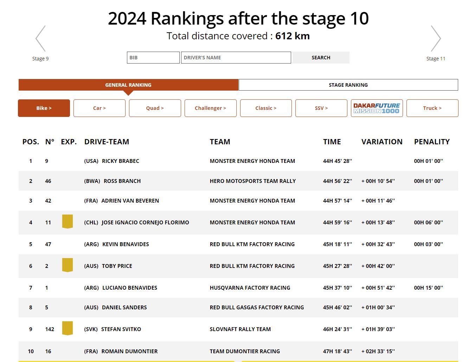Expand the Quad category

click(x=155, y=108)
